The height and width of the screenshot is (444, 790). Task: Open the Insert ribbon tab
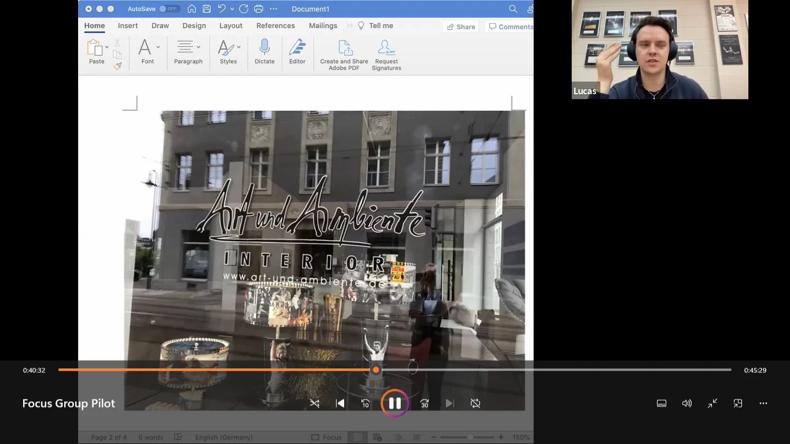click(128, 25)
